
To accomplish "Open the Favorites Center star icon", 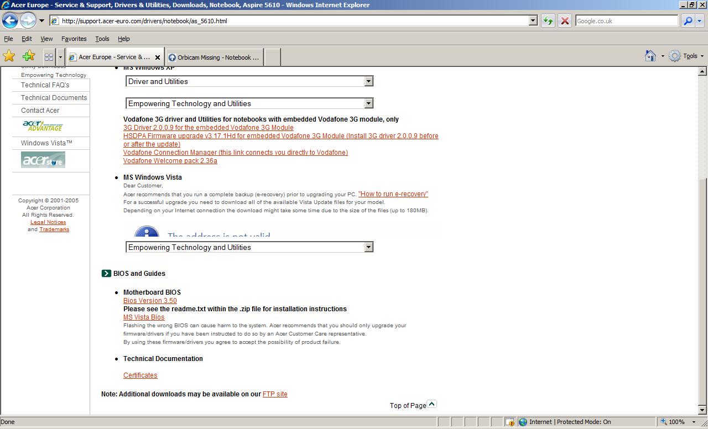I will [x=9, y=56].
